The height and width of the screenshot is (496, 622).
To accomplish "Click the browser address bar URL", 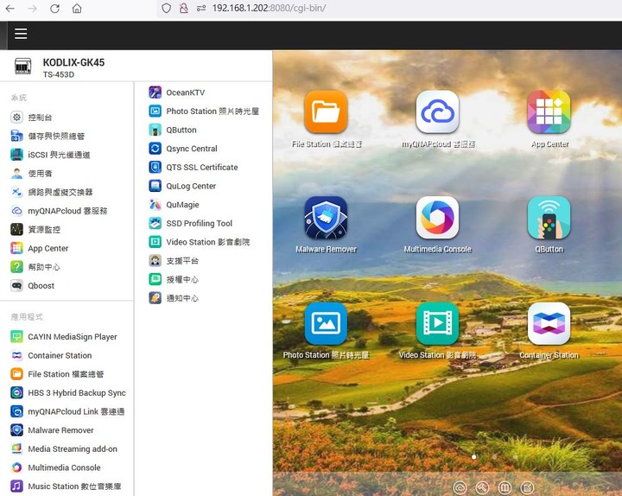I will (x=269, y=8).
